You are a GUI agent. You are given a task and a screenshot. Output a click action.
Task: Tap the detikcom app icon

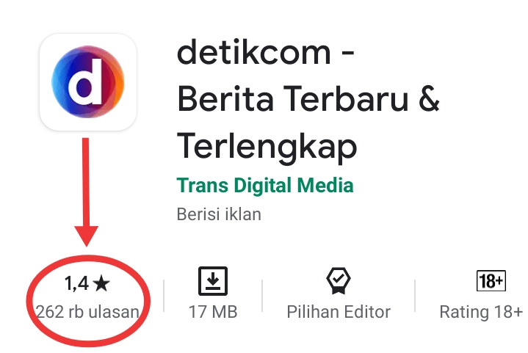tap(88, 81)
